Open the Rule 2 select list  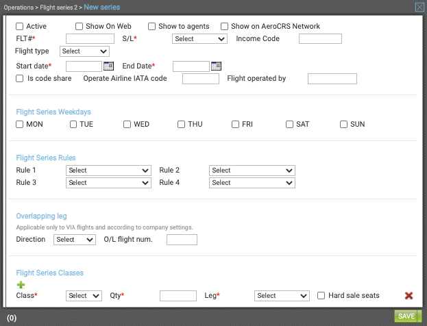(x=252, y=171)
